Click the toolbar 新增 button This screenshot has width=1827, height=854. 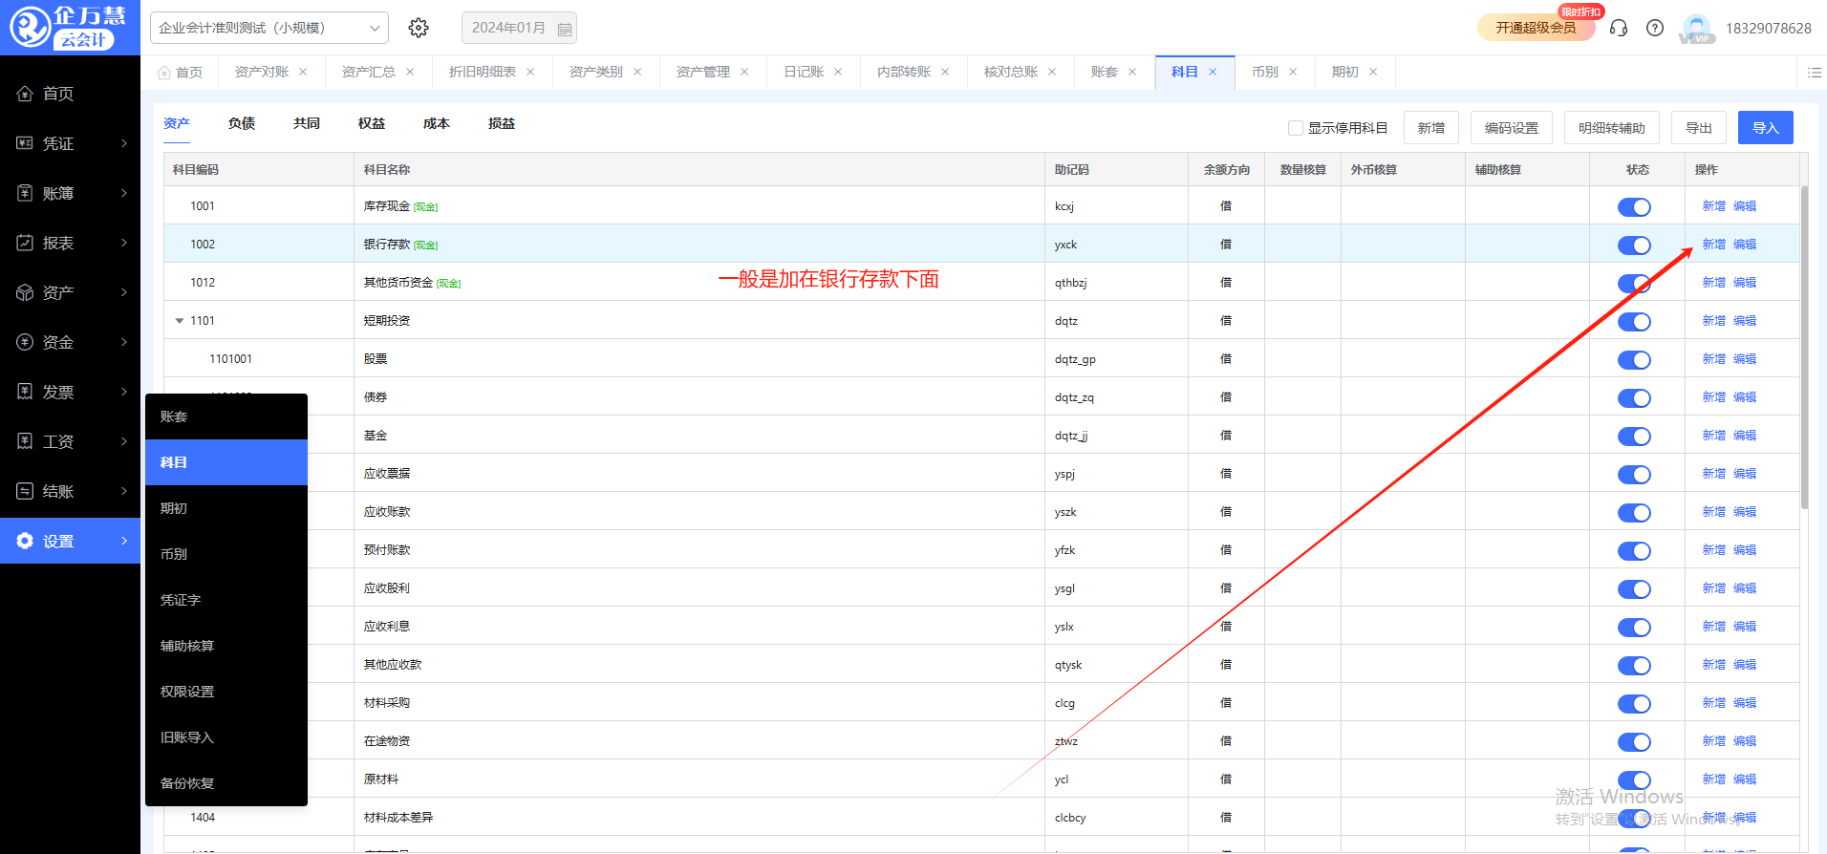coord(1431,128)
